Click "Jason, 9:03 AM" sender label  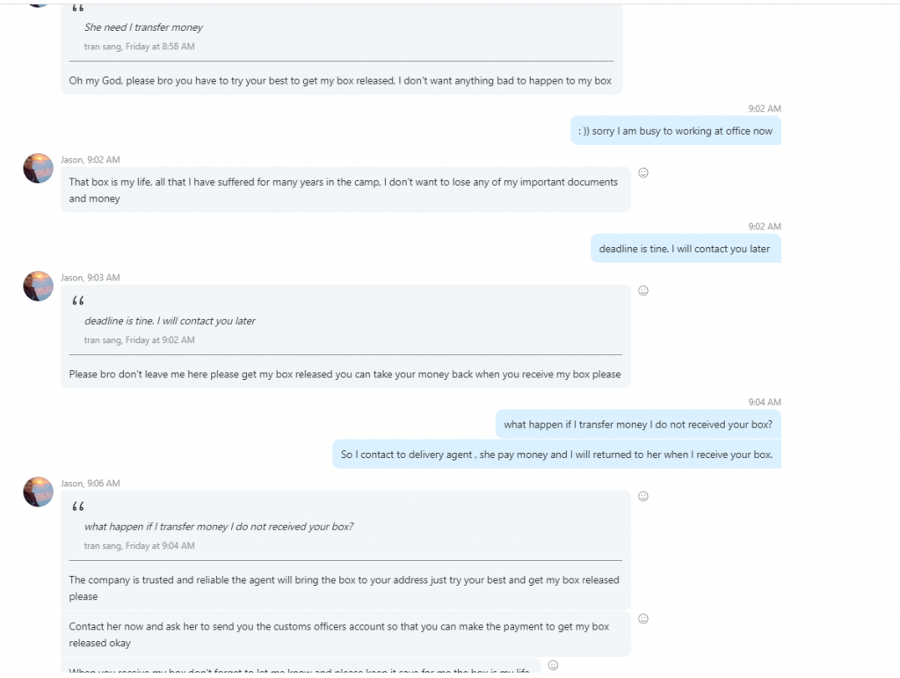pos(90,278)
